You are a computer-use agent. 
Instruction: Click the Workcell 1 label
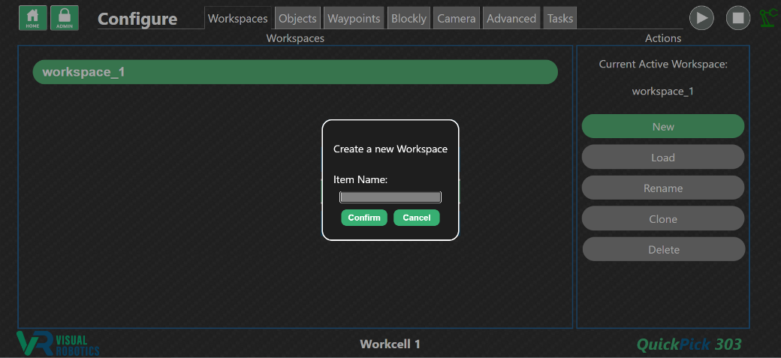point(390,344)
